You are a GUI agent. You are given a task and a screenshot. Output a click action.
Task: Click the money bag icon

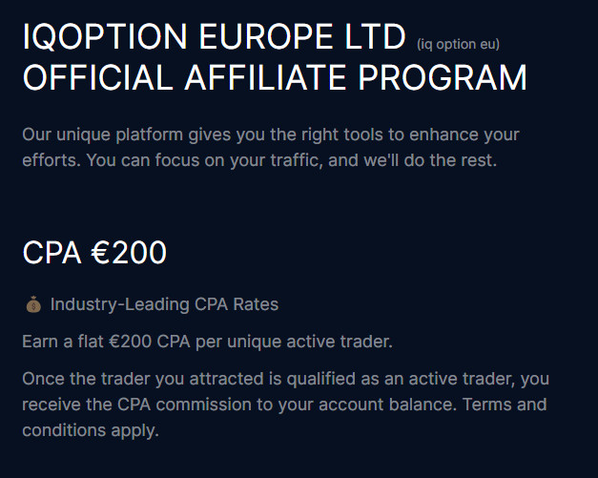click(x=33, y=305)
